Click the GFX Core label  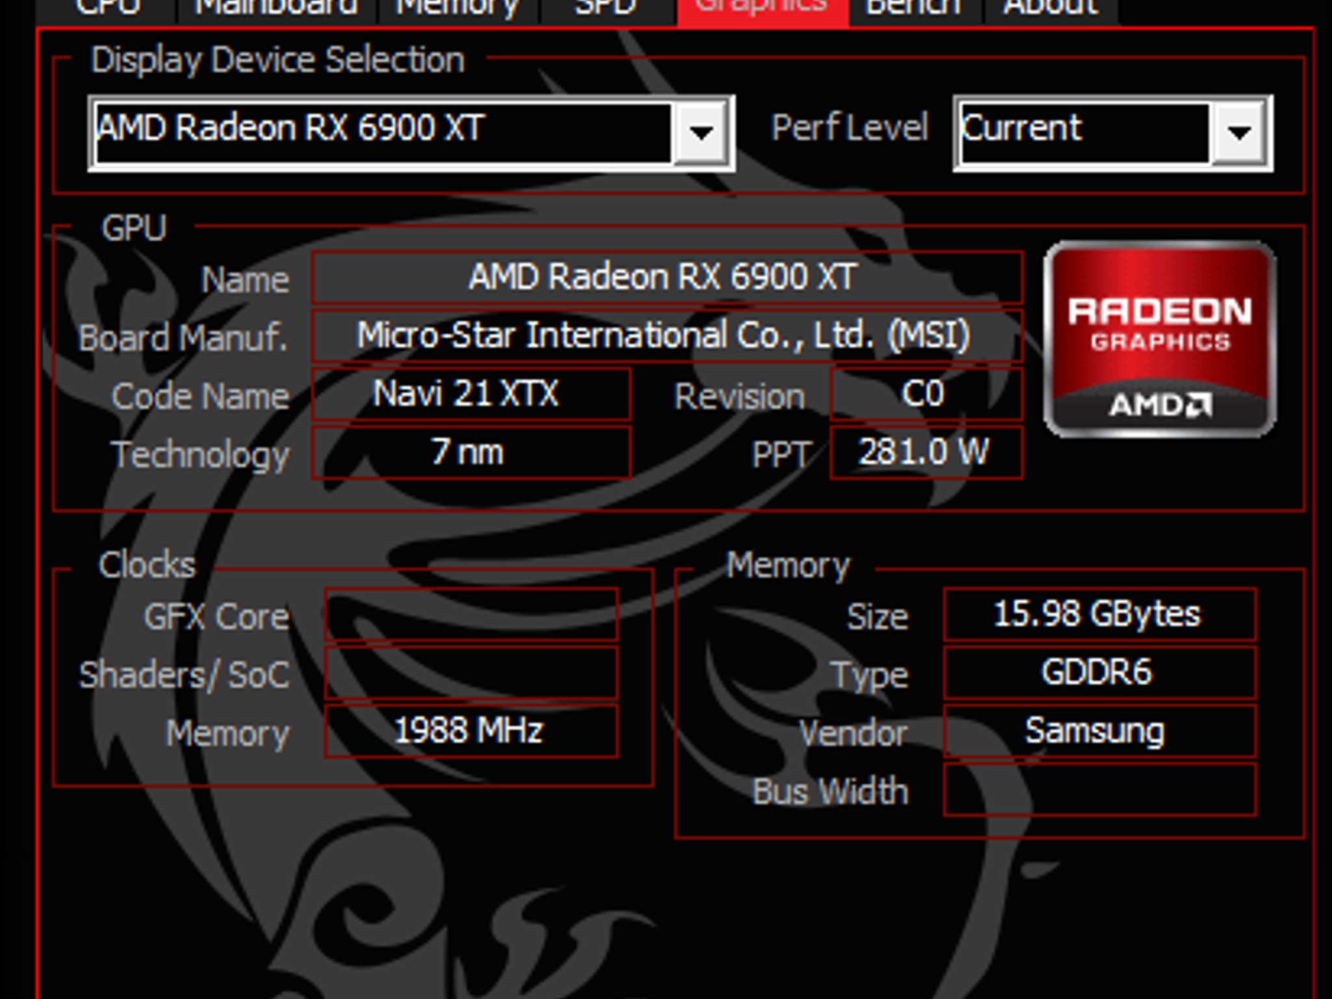tap(217, 617)
